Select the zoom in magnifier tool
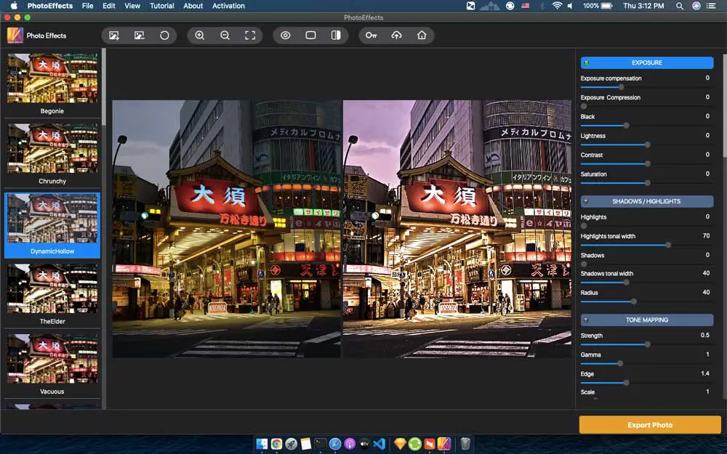 pos(201,35)
